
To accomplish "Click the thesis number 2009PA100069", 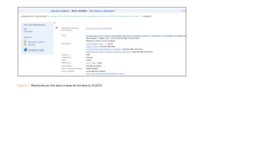I will click(x=92, y=69).
